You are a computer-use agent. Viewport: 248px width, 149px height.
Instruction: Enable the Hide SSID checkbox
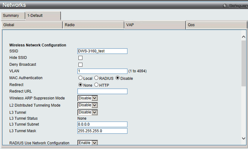coord(80,58)
